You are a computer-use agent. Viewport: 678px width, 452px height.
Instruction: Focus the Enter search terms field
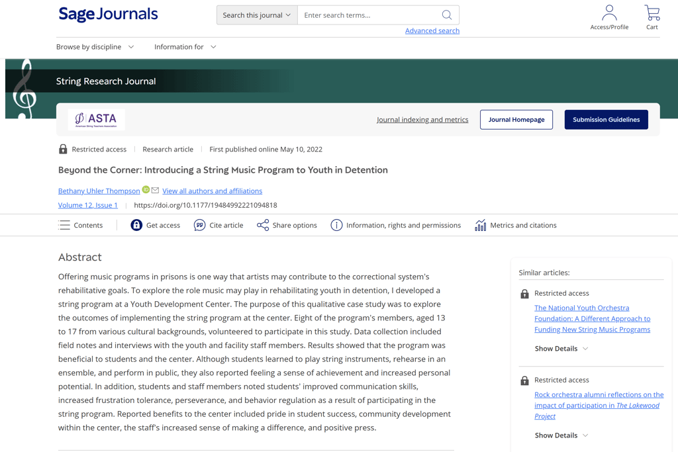(369, 15)
